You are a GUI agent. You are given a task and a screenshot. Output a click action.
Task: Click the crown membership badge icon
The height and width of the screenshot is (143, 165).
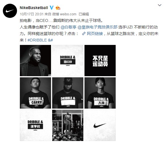(x=58, y=8)
